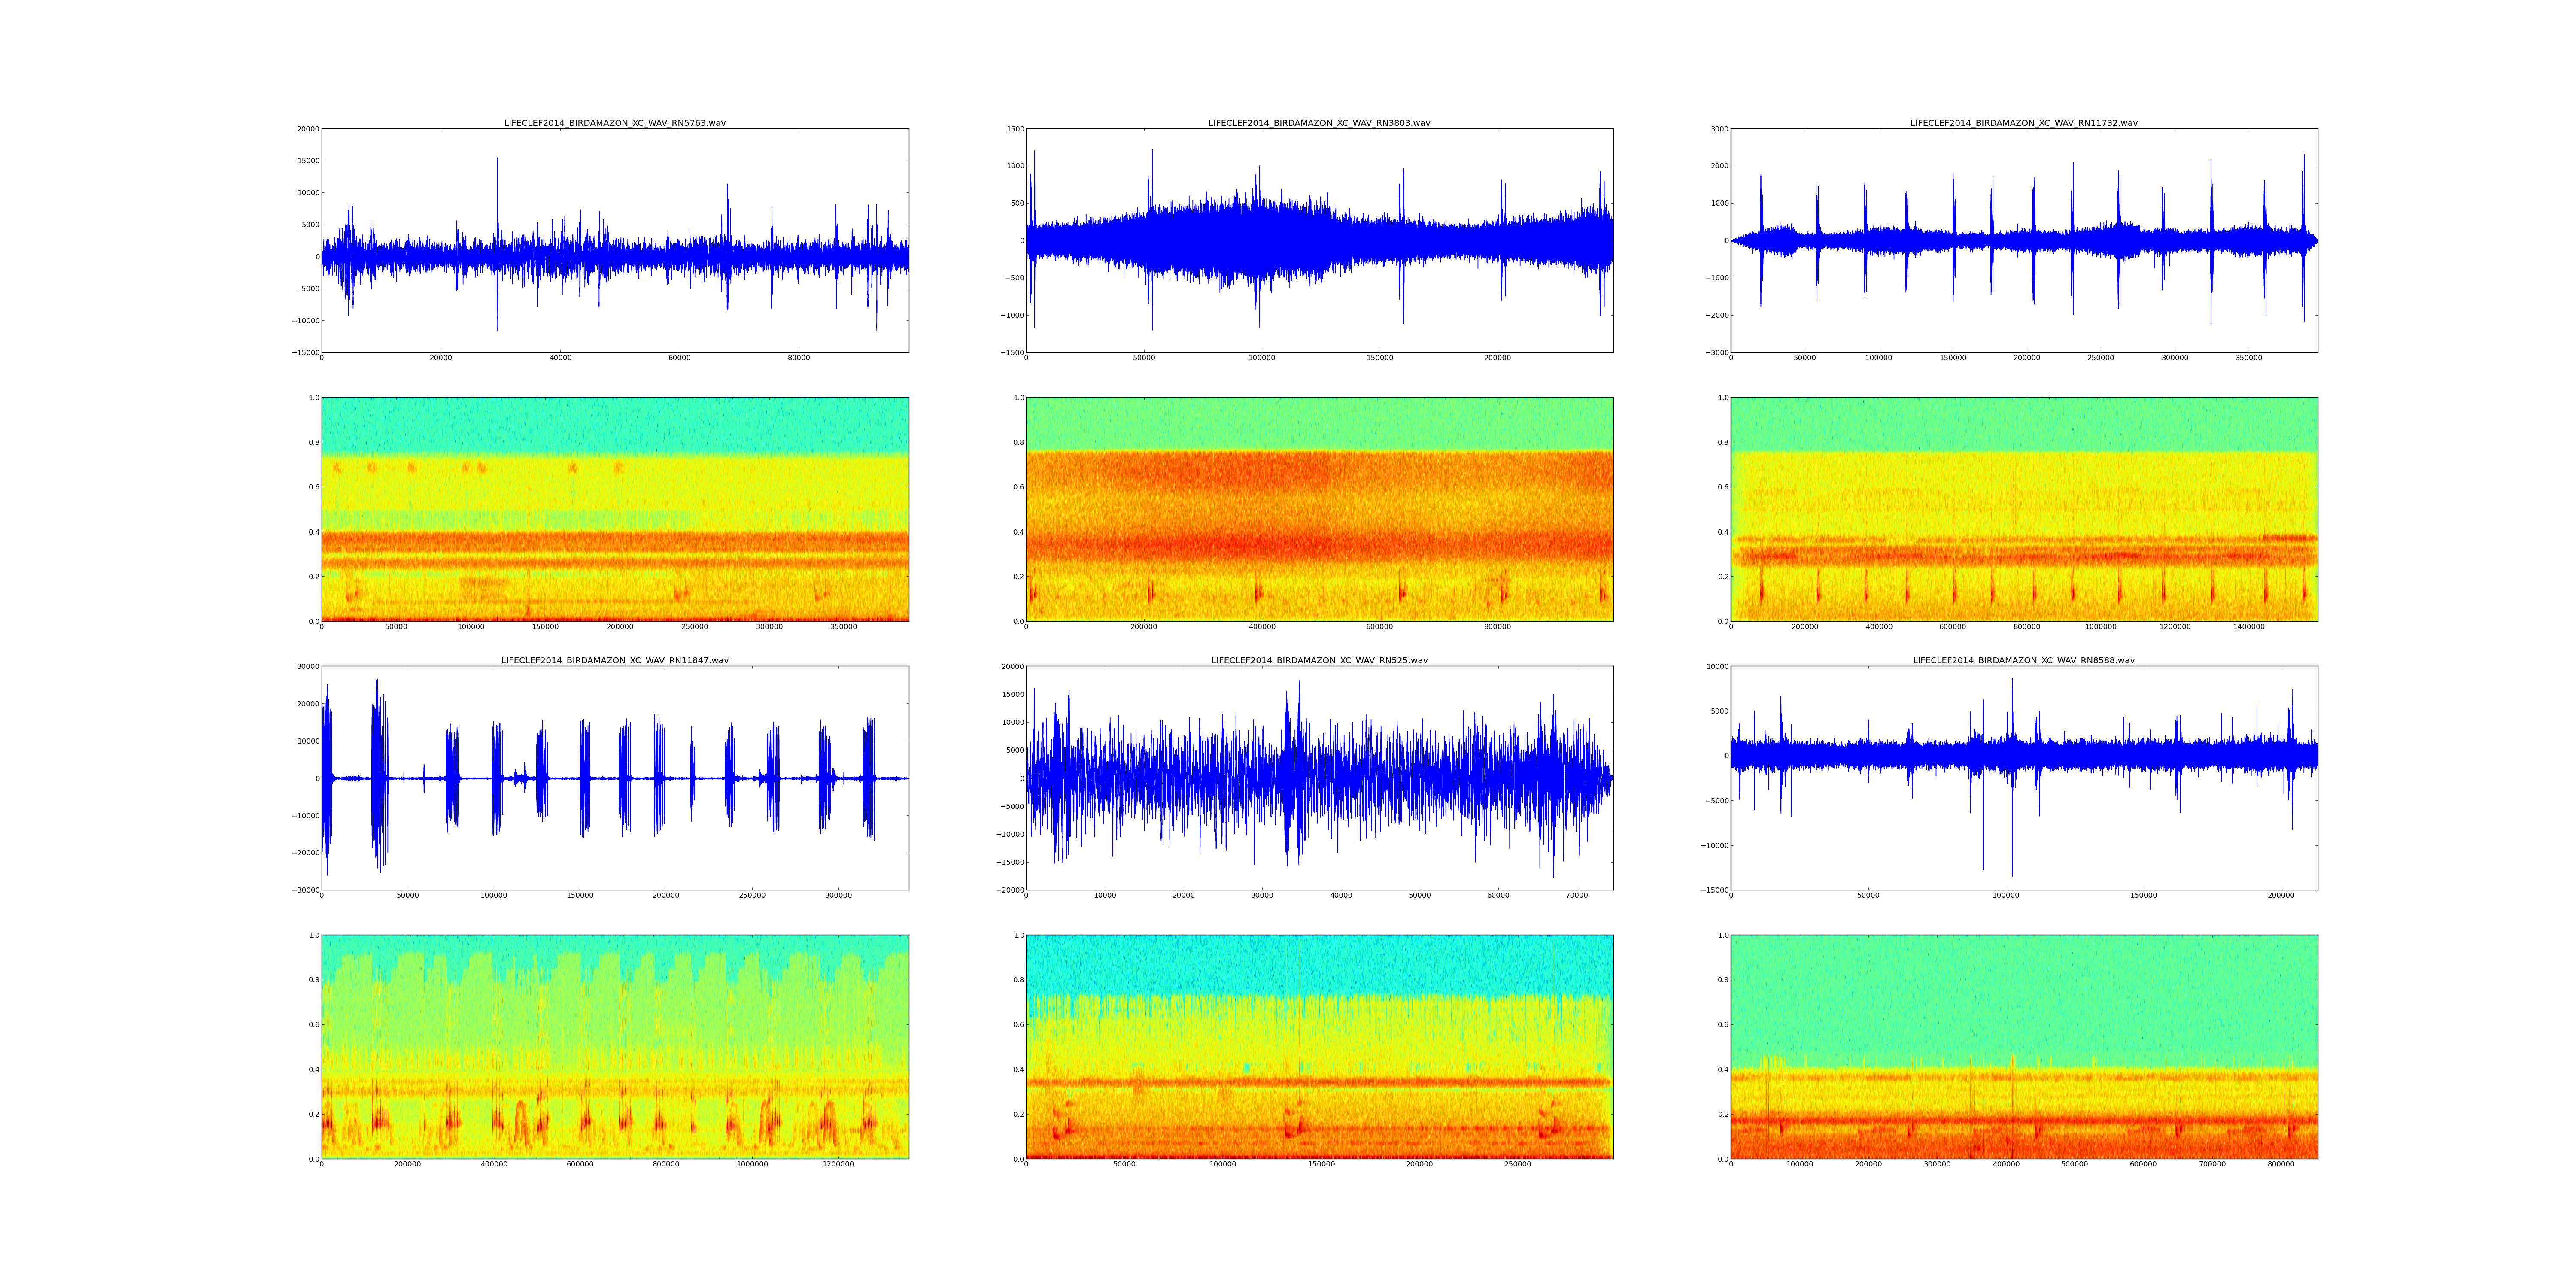The height and width of the screenshot is (1288, 2576).
Task: Click the title LIFECLEF2014_BIRDAMAZON_XC_WAV_RN11847.wav
Action: [614, 660]
